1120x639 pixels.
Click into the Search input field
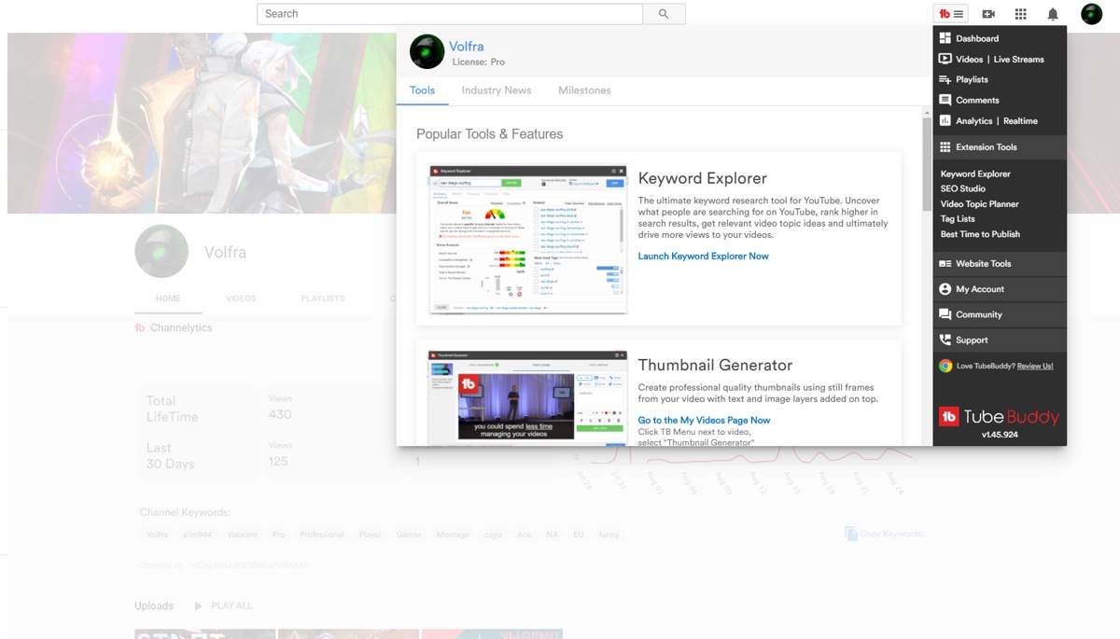click(449, 14)
